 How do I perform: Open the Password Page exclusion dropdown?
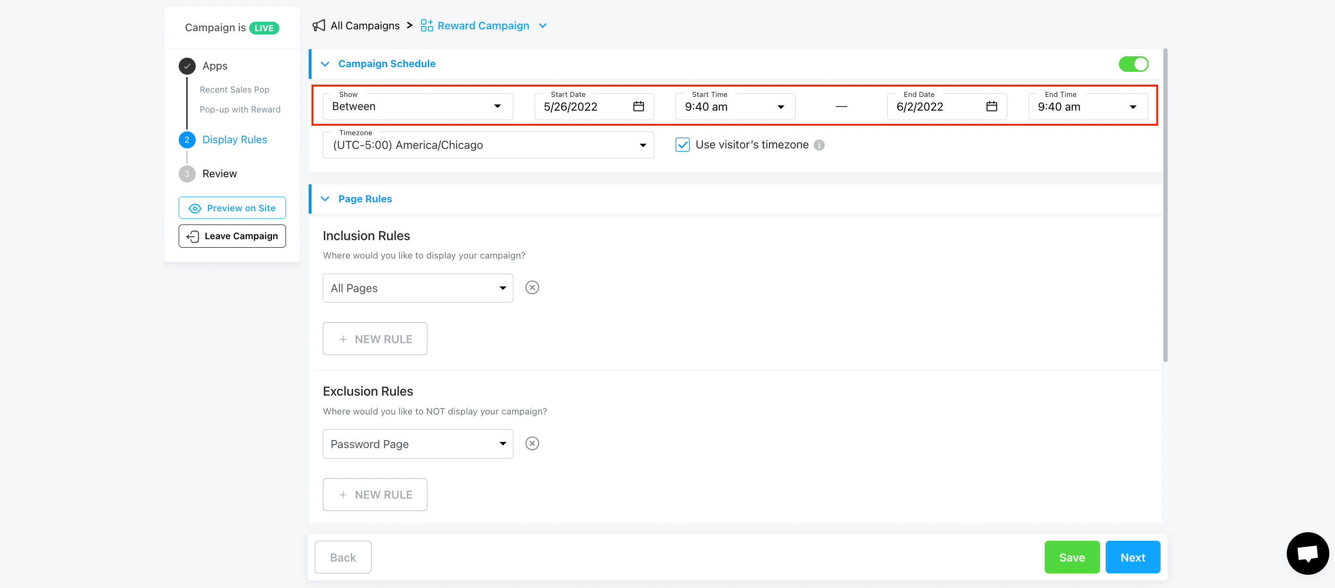[x=418, y=444]
